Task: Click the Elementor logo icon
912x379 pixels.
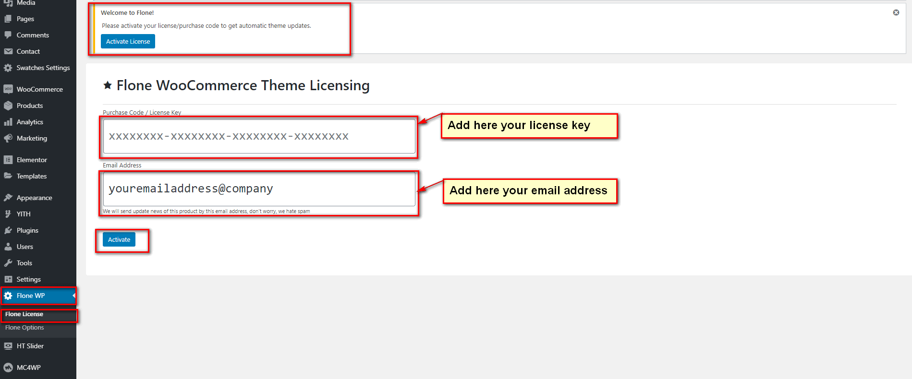Action: 8,160
